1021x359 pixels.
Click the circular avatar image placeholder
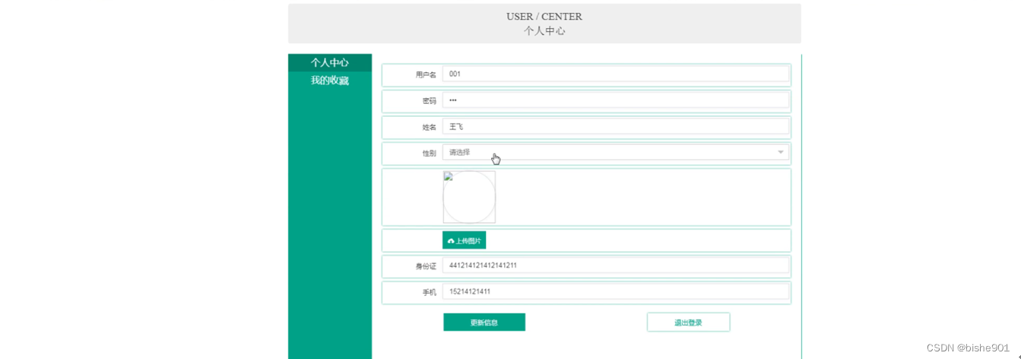pos(469,197)
